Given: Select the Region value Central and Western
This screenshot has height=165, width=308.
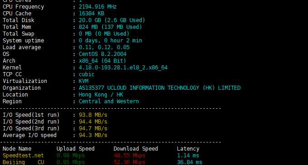Looking at the screenshot, I should coord(109,101).
